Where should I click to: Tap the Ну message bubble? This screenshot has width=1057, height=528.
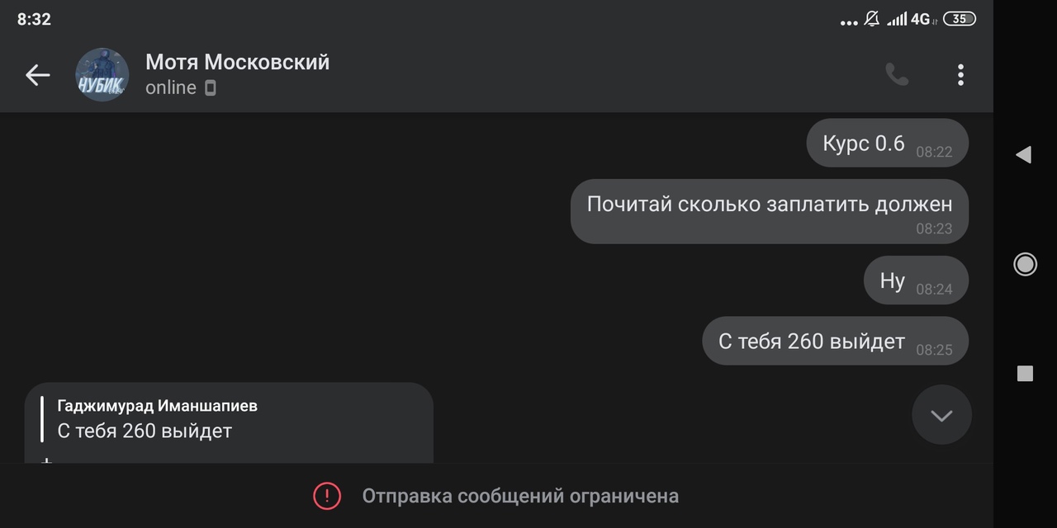click(915, 280)
